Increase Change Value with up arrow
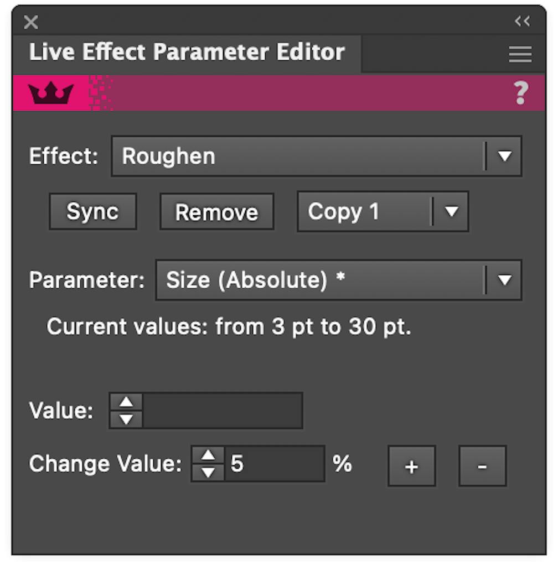Image resolution: width=558 pixels, height=571 pixels. (208, 455)
